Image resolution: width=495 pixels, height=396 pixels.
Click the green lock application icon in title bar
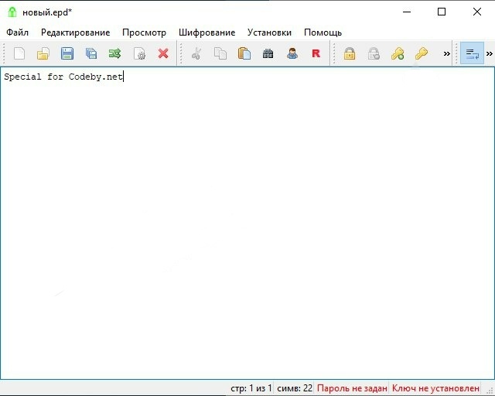pos(12,12)
